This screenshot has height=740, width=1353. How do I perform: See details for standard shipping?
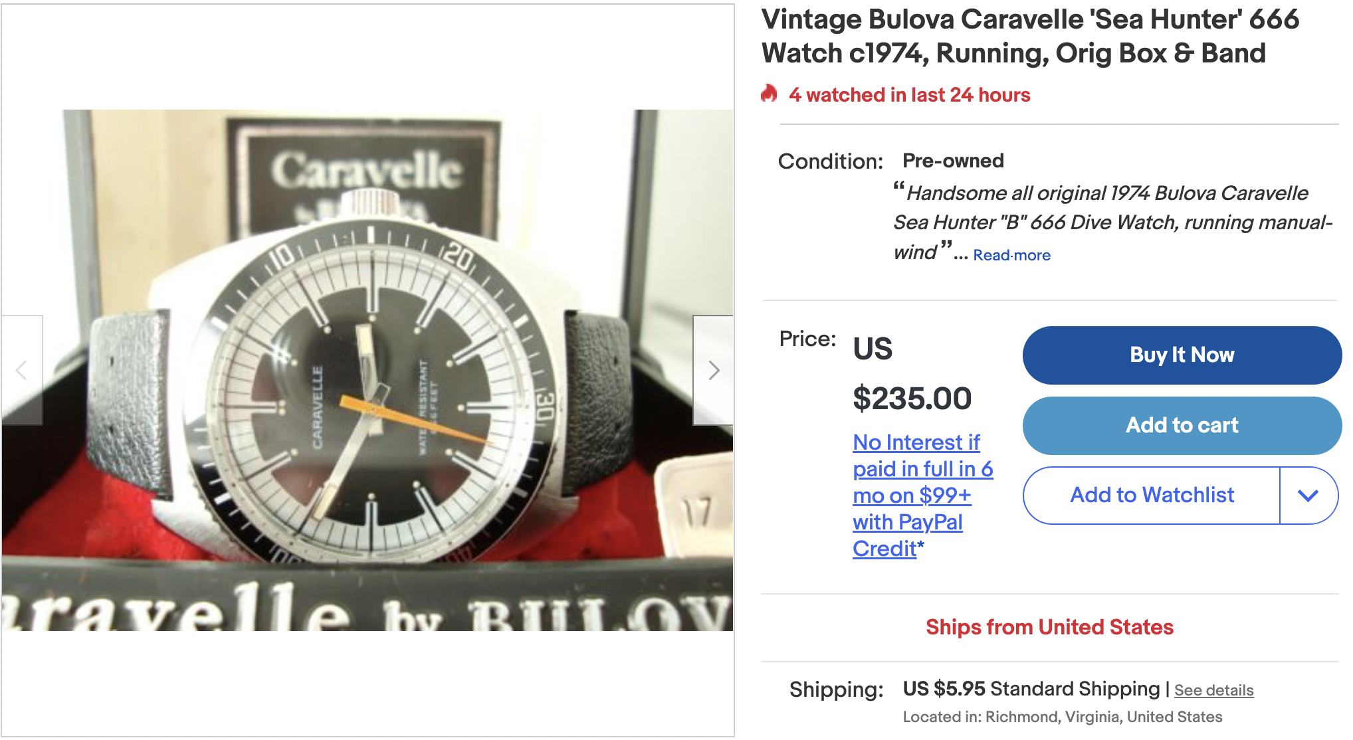point(1213,690)
